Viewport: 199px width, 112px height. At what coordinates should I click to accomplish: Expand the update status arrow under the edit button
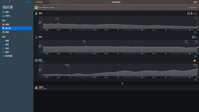click(198, 8)
